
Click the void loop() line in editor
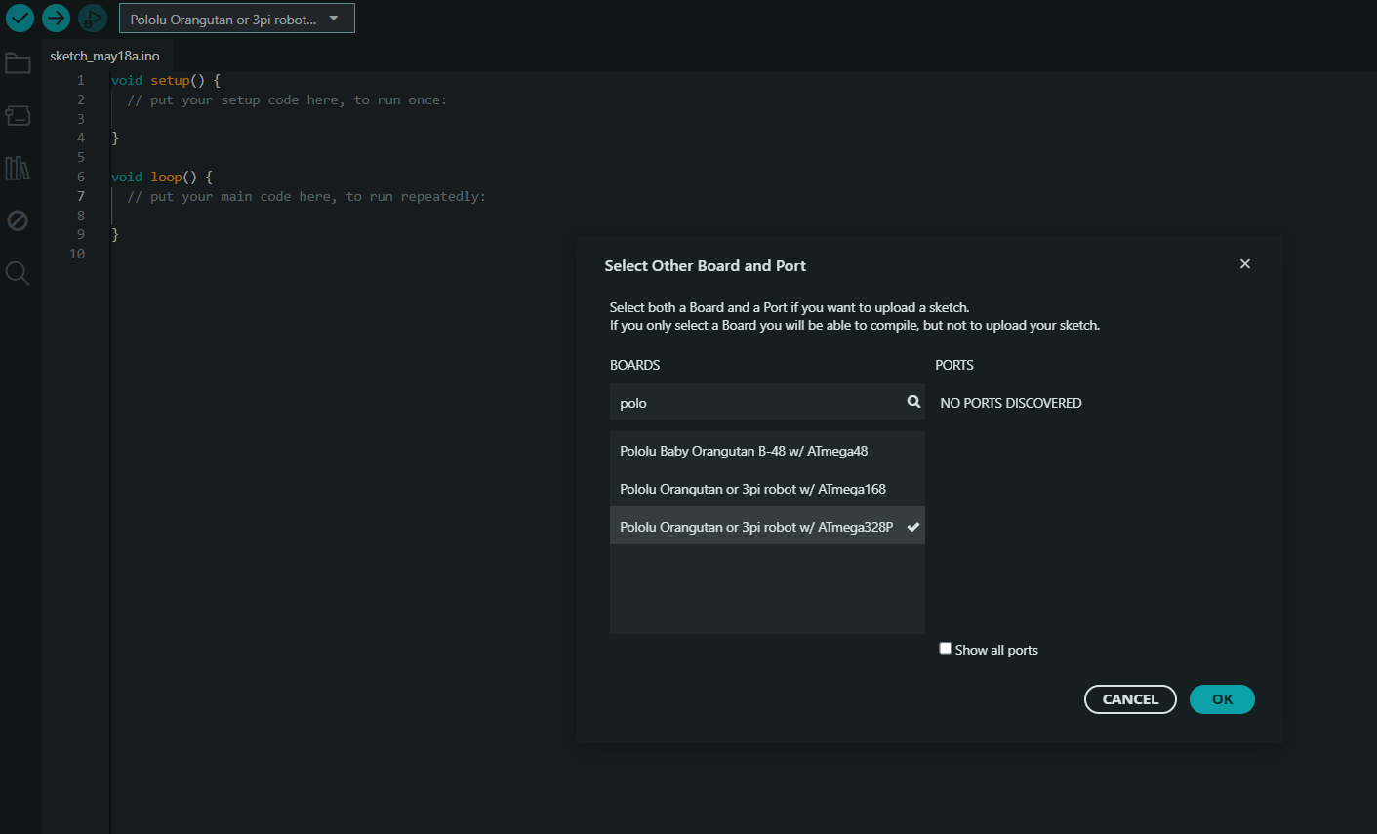(x=162, y=177)
